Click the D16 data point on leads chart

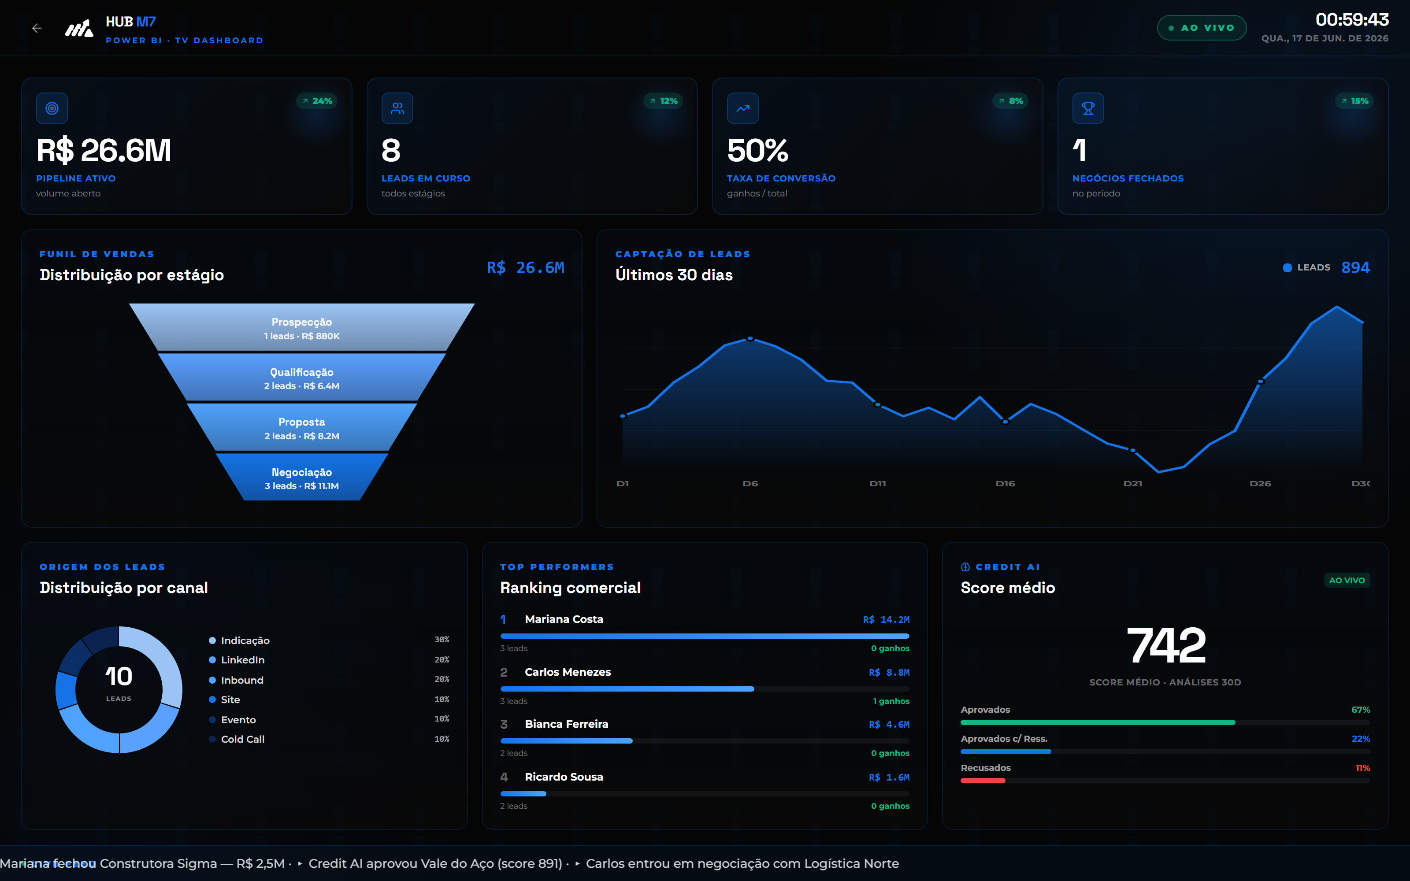tap(1005, 421)
